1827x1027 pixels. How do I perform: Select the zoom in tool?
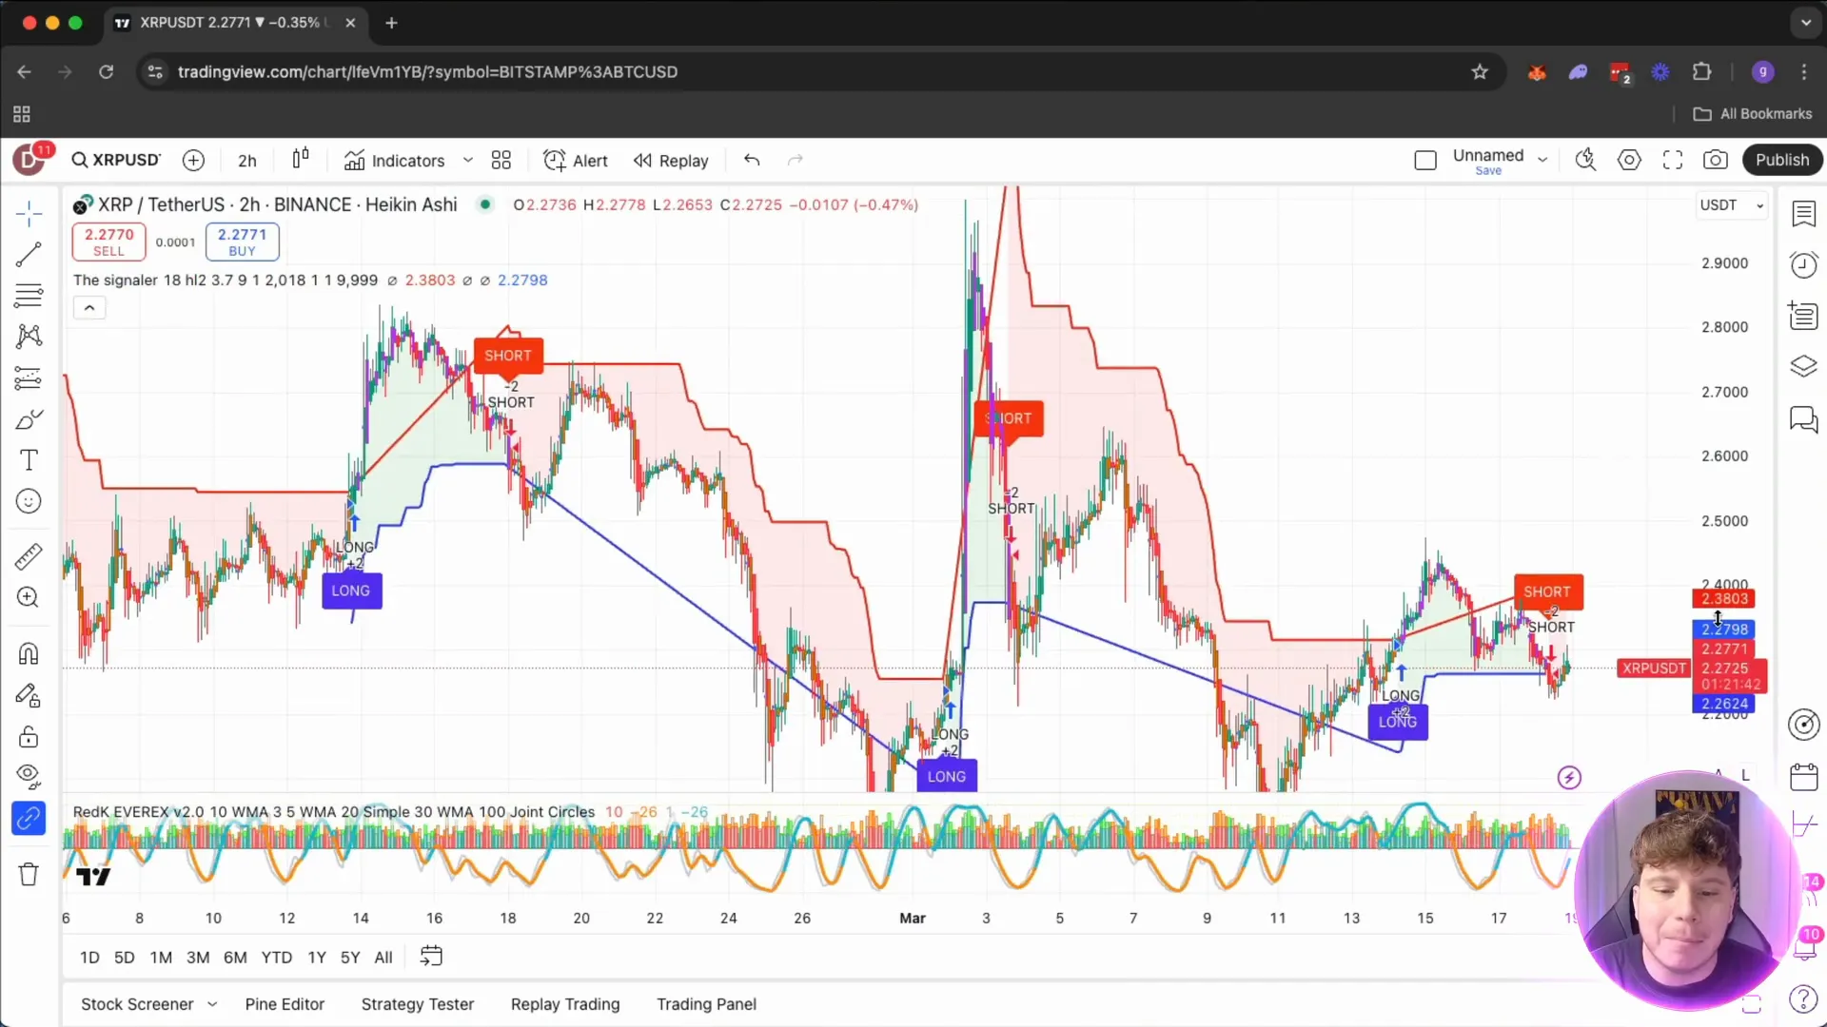click(29, 597)
